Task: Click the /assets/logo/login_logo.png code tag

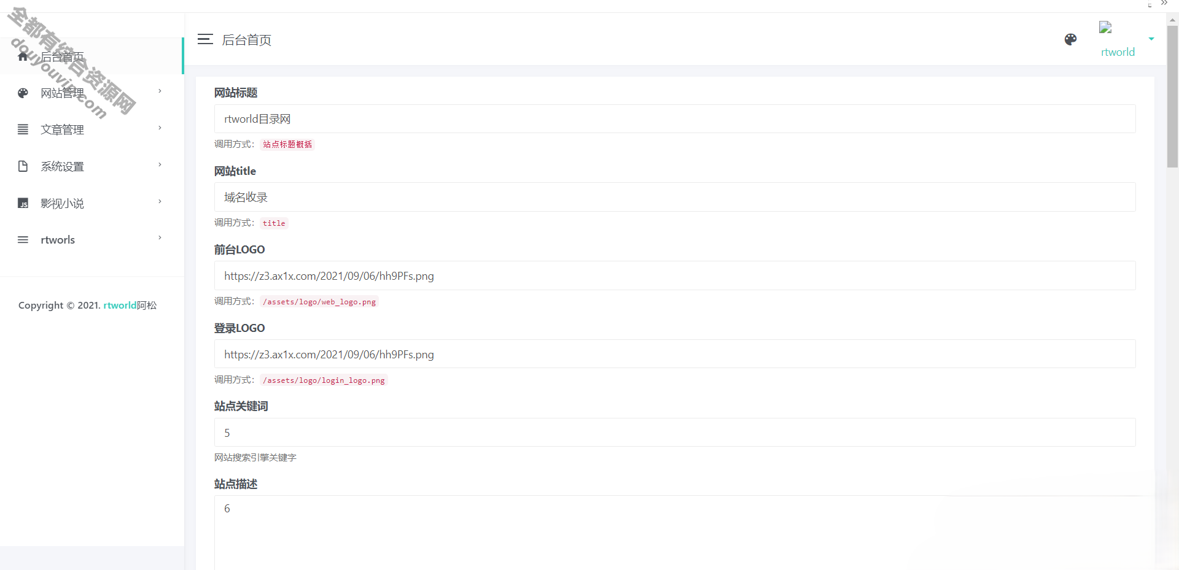Action: (324, 380)
